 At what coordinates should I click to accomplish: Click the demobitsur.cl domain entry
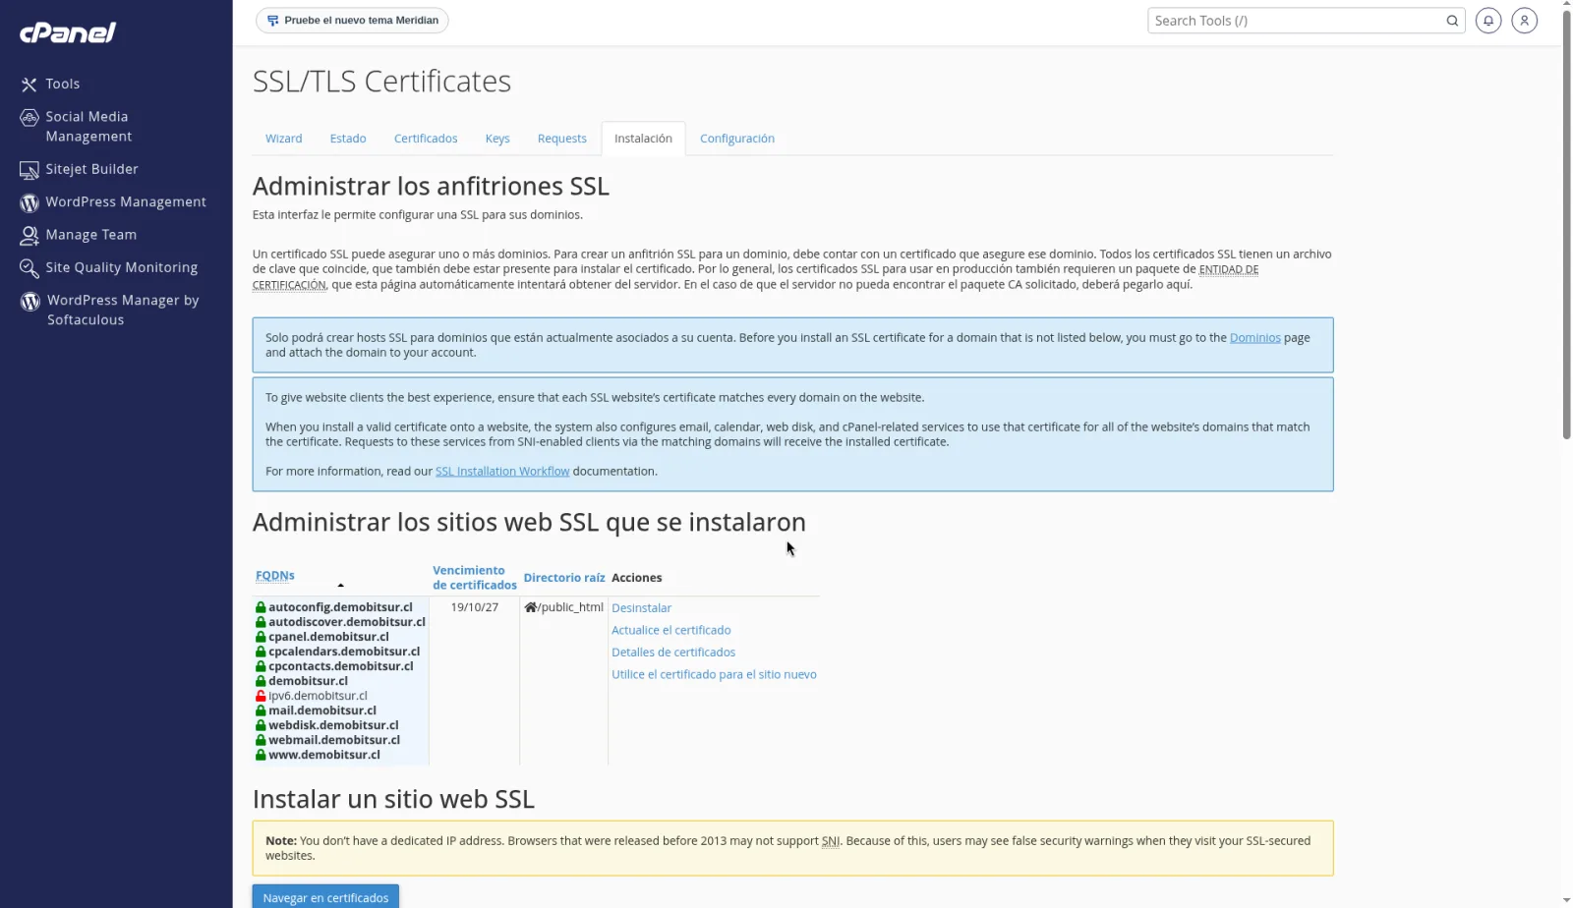[x=308, y=681]
